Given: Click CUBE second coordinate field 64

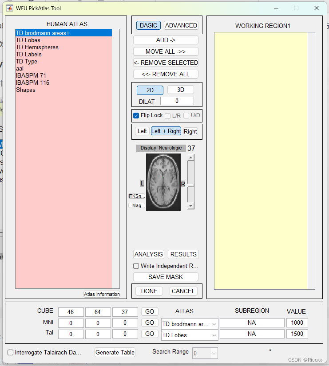Looking at the screenshot, I should point(98,312).
